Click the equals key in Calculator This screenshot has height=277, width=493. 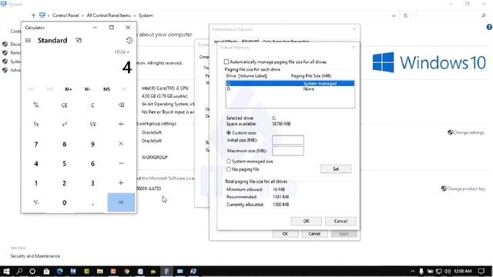pos(121,202)
